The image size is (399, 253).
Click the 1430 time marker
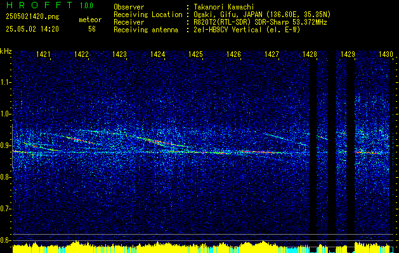point(386,54)
